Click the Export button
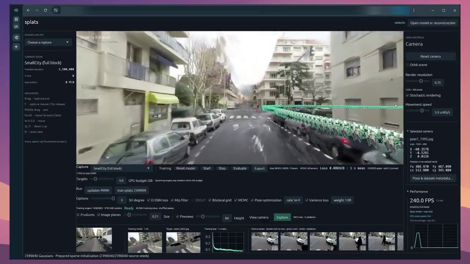This screenshot has width=470, height=264. [259, 168]
